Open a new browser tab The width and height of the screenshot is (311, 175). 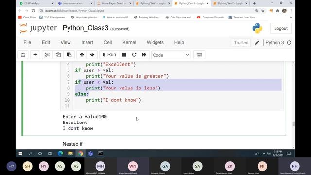(254, 3)
